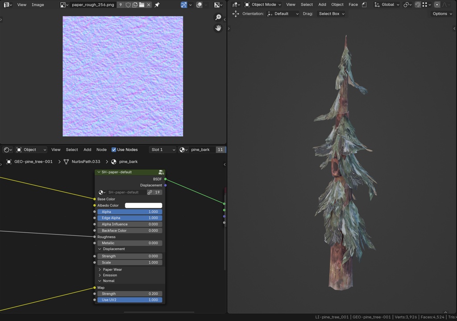Open image file with the folder icon
Image resolution: width=457 pixels, height=321 pixels.
pyautogui.click(x=141, y=5)
